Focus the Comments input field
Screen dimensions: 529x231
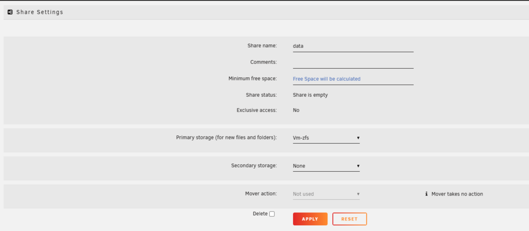(353, 62)
